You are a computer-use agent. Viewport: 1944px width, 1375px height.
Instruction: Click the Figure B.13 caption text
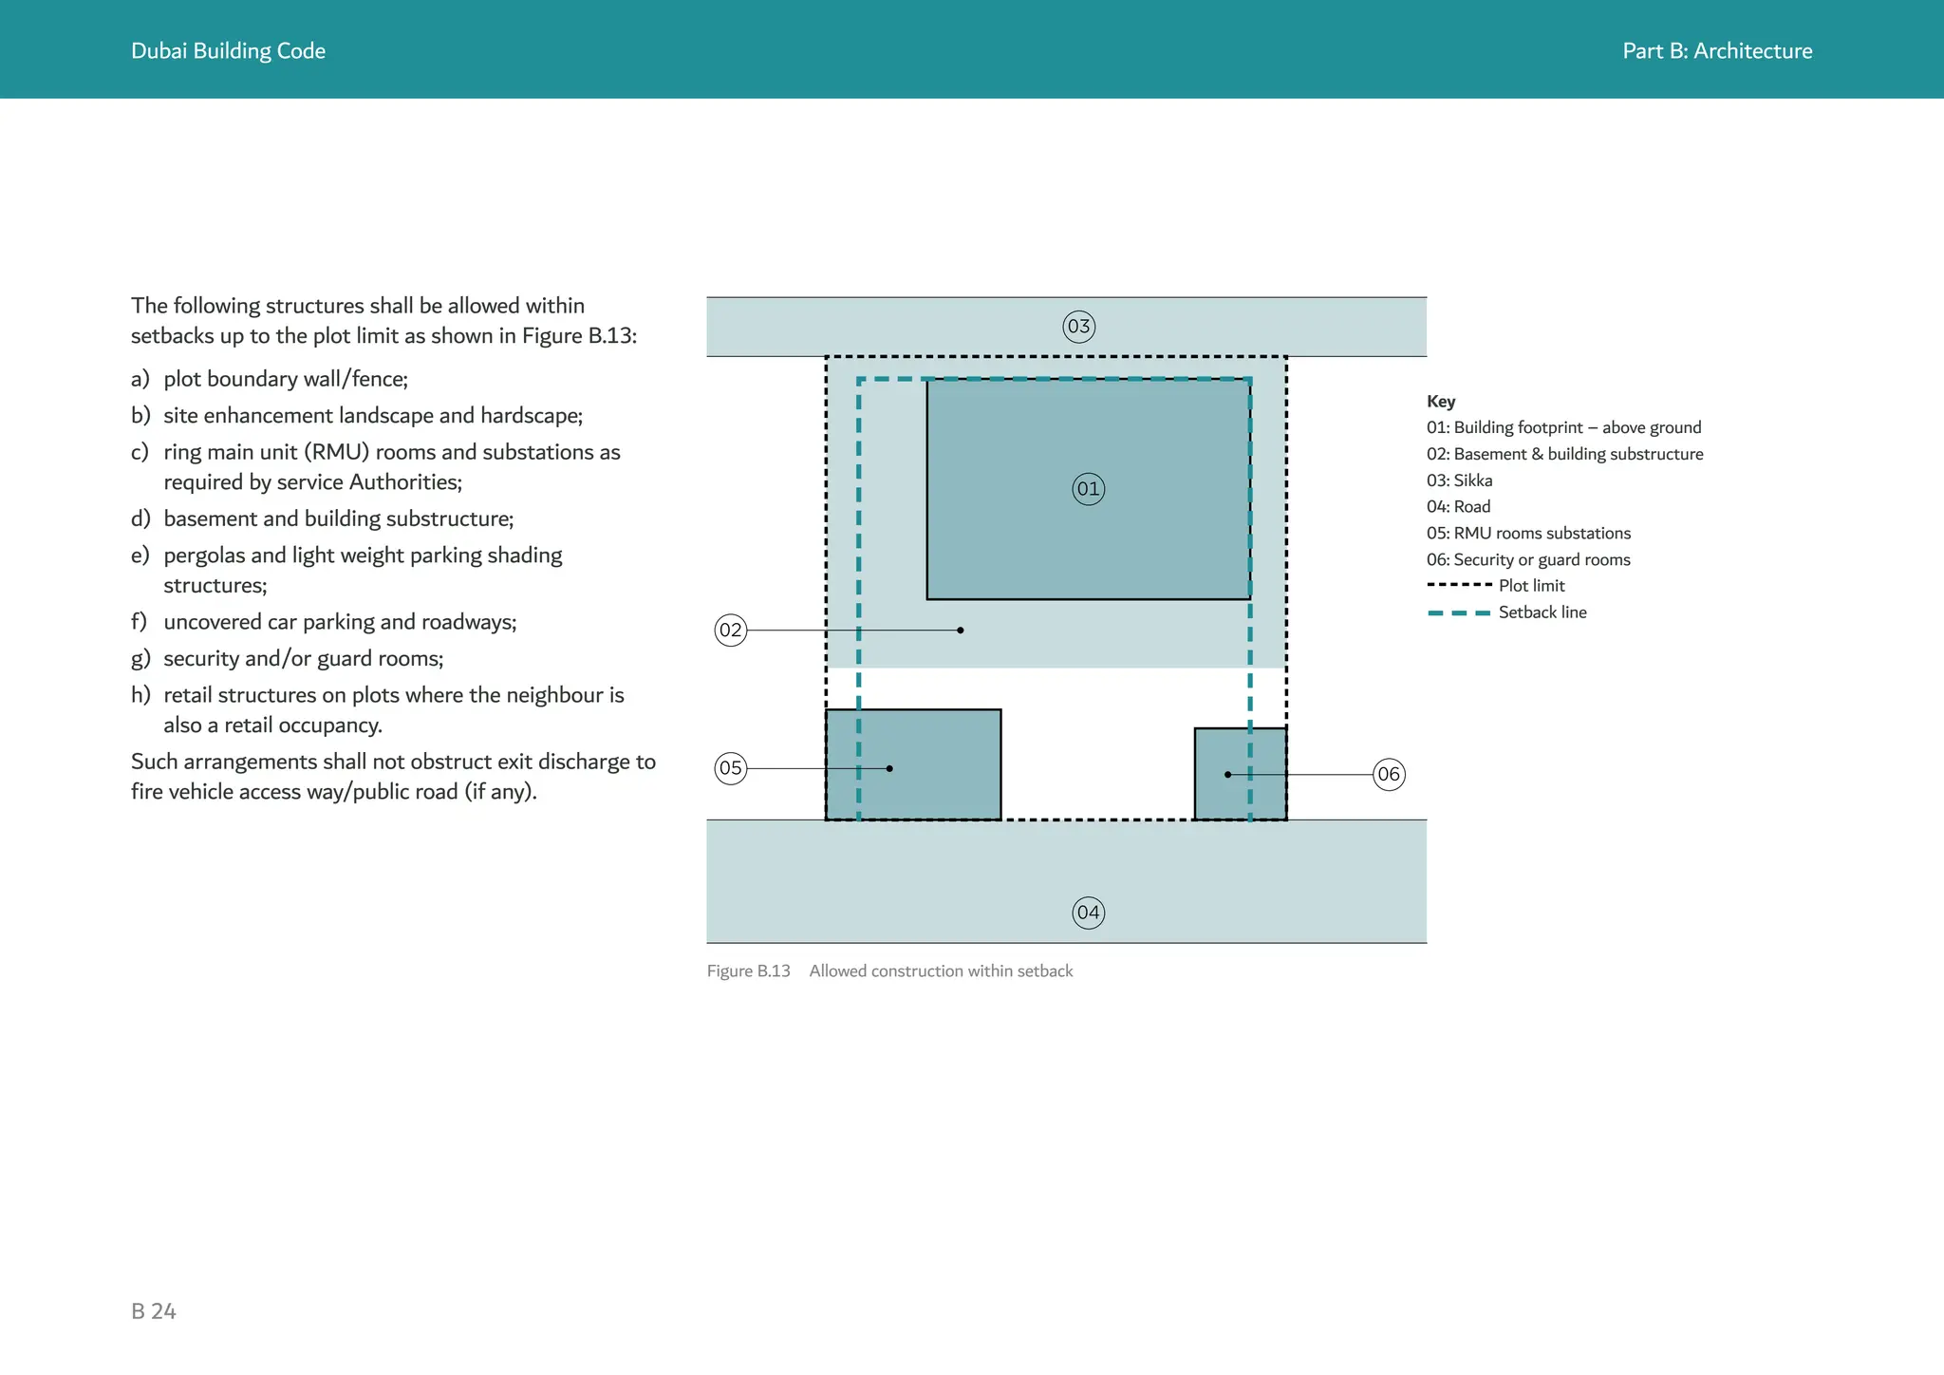point(889,971)
